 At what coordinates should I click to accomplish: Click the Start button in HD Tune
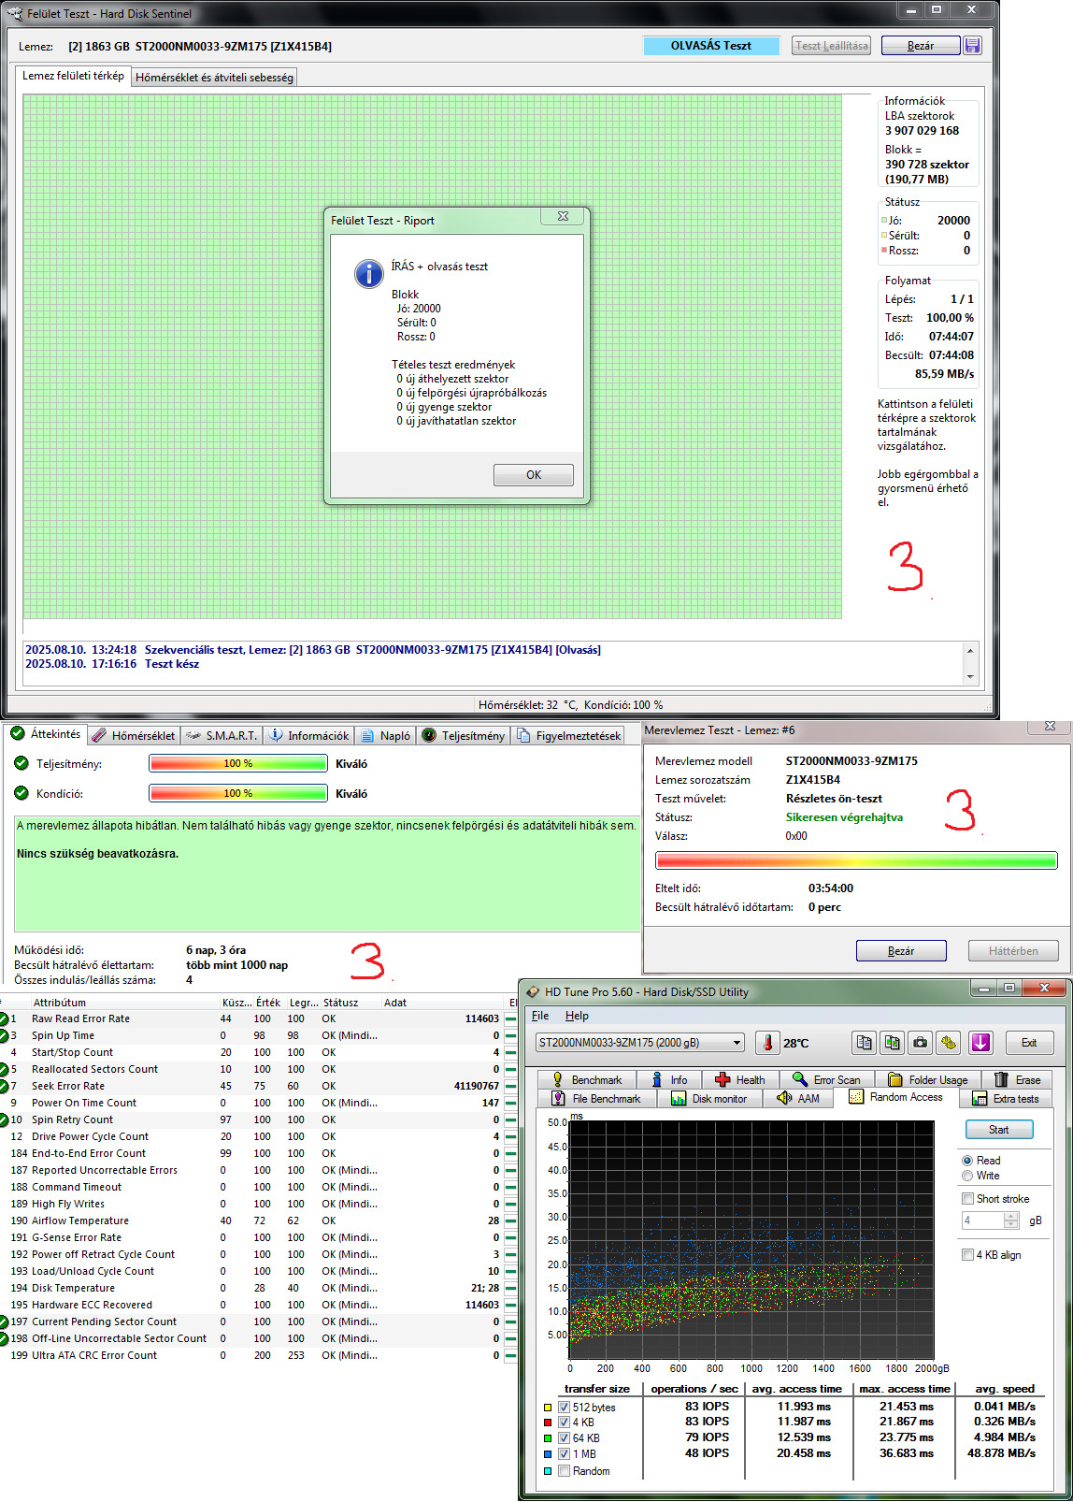click(x=998, y=1130)
